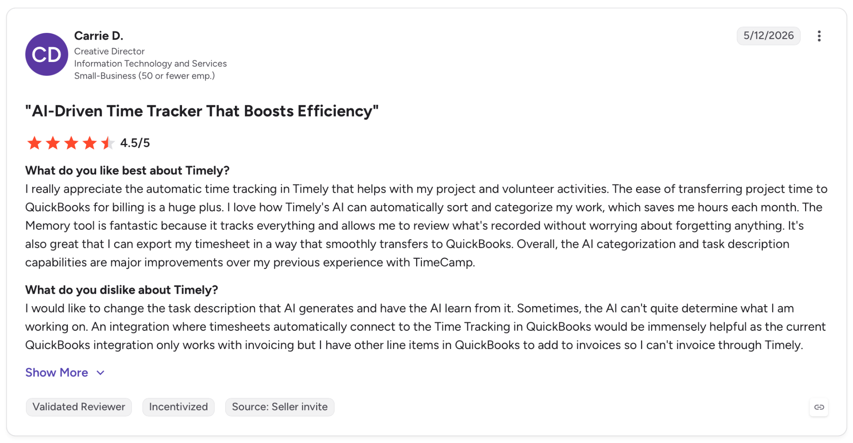Image resolution: width=853 pixels, height=443 pixels.
Task: Click the Creative Director job title
Action: coord(110,52)
